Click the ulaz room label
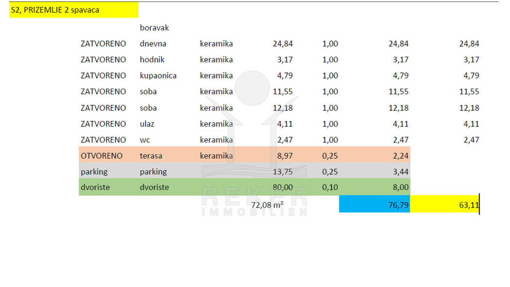 [148, 124]
